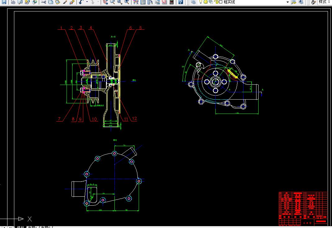332x228 pixels.
Task: Select the Zoom Realtime magnifier tool
Action: pos(113,2)
